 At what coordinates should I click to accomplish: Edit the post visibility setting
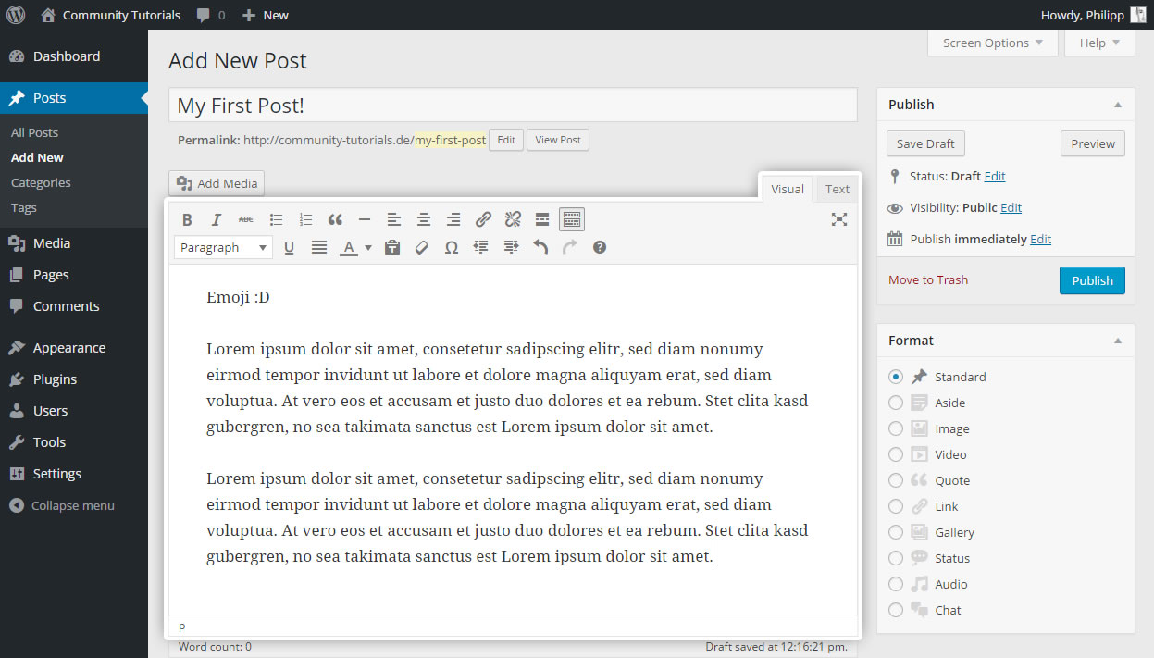pos(1010,207)
